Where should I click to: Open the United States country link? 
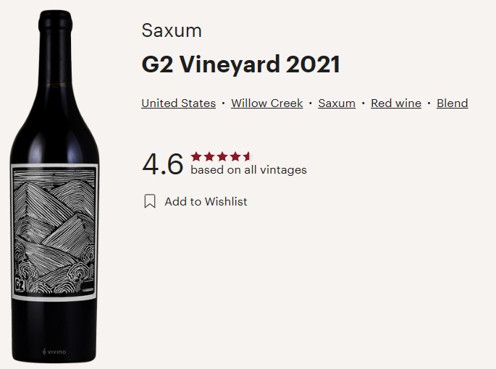click(x=178, y=103)
